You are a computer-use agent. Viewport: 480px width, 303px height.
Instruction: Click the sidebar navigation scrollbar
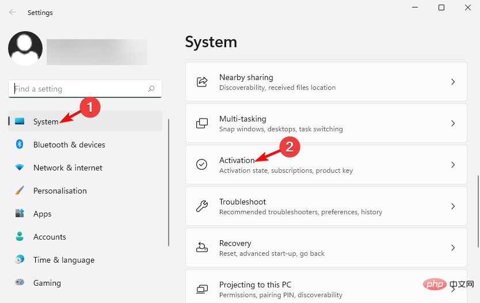click(x=169, y=183)
